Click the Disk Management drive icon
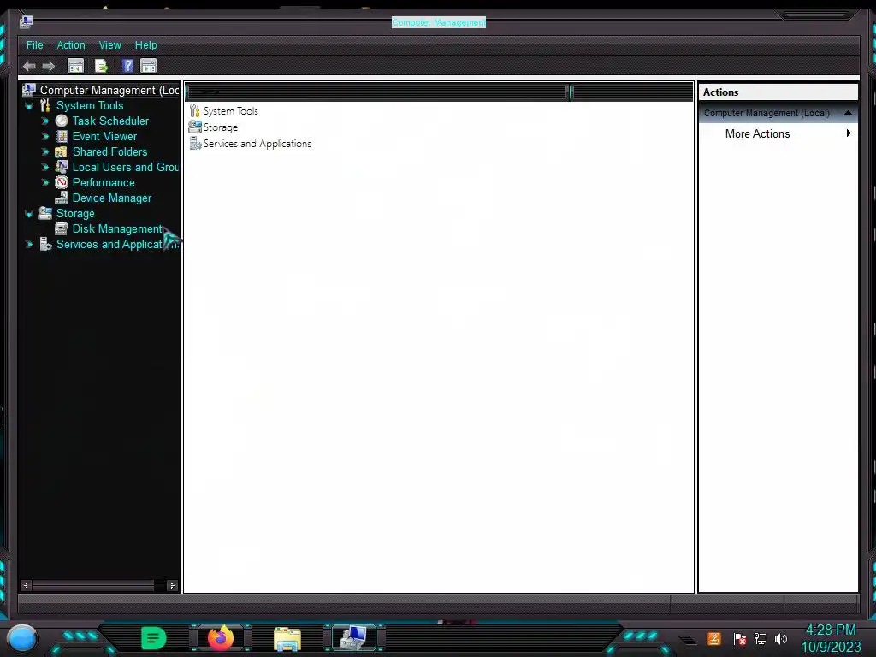Screen dimensions: 876x657 click(62, 228)
